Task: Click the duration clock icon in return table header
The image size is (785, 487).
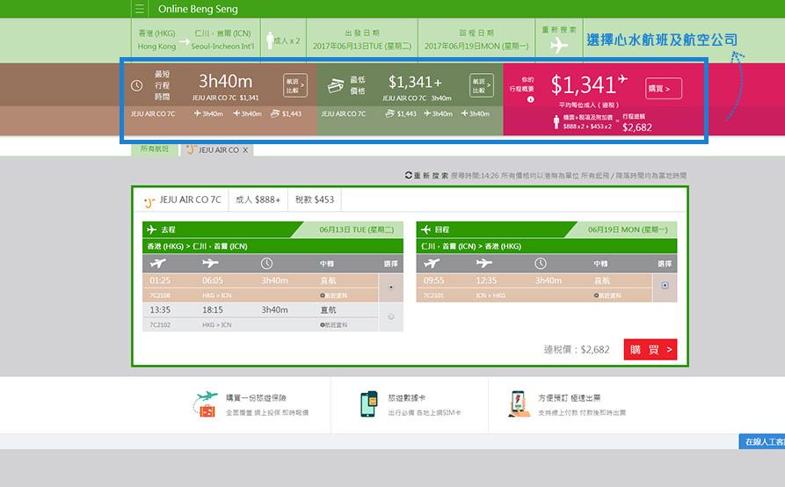Action: pos(541,263)
